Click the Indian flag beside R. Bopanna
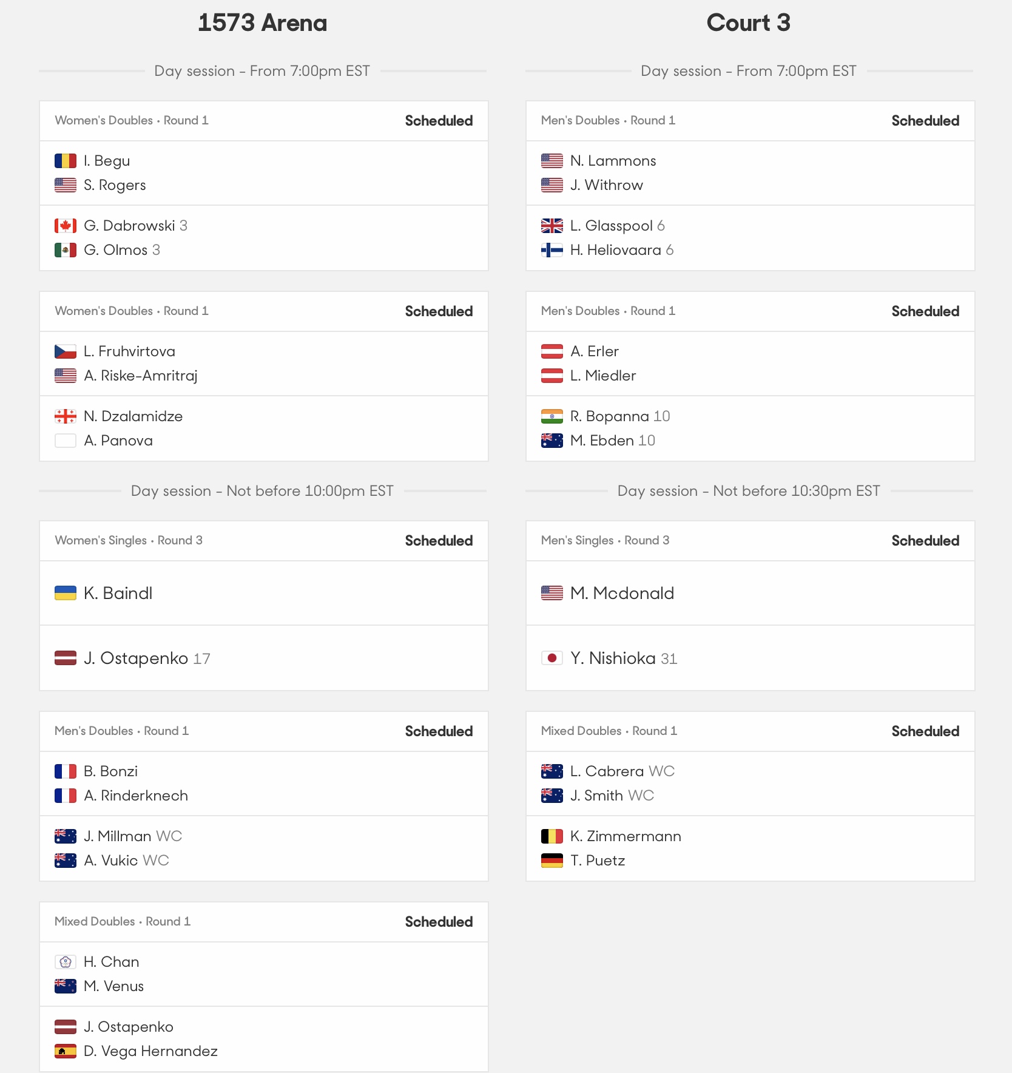The height and width of the screenshot is (1073, 1012). tap(552, 416)
